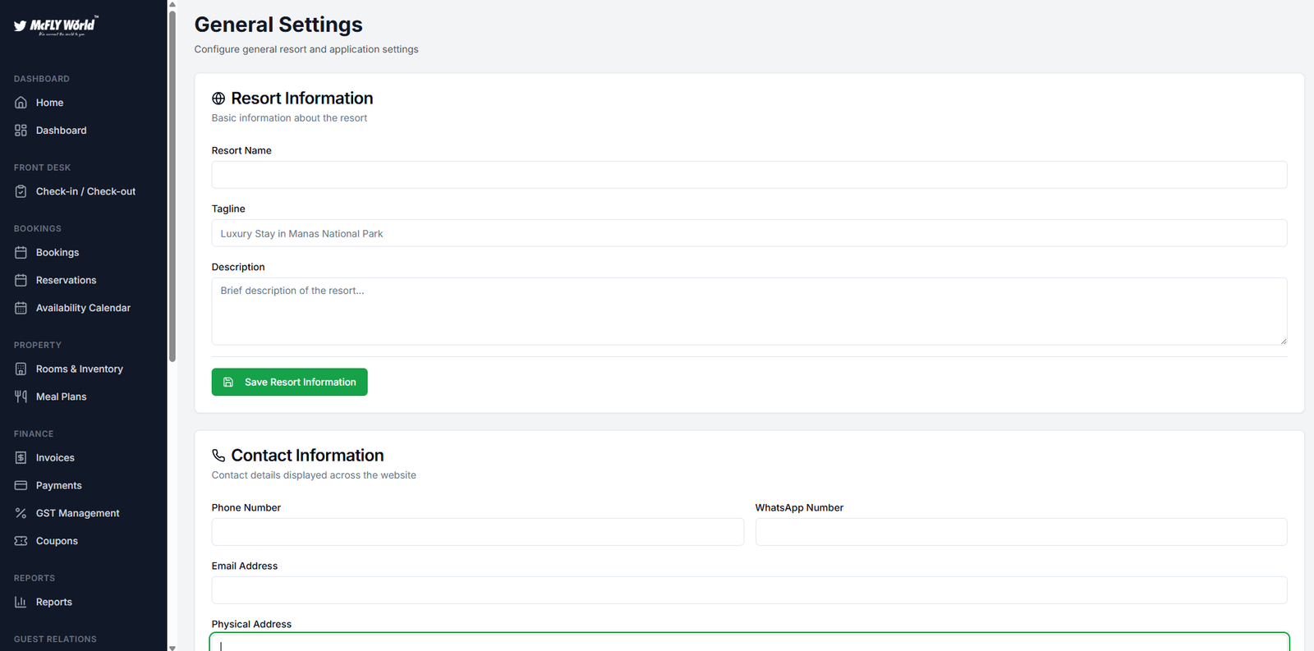Click the Reservations calendar icon

(x=21, y=280)
